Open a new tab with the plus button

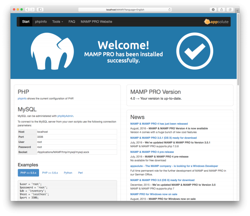237,11
